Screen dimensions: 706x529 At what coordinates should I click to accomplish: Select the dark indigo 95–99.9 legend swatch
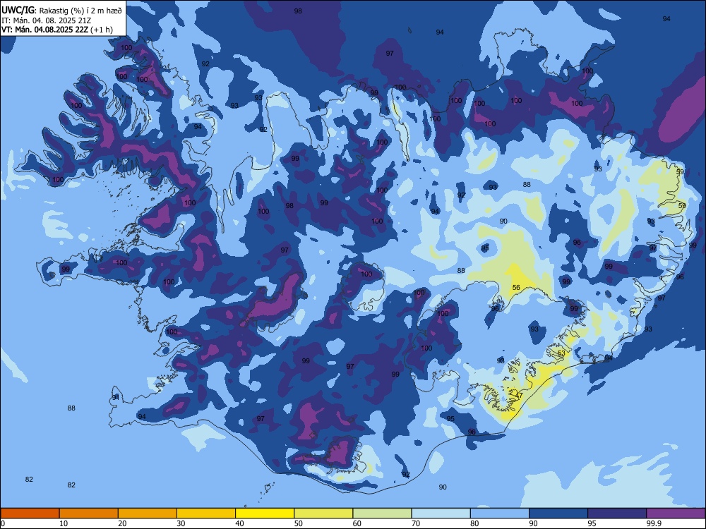click(x=617, y=513)
